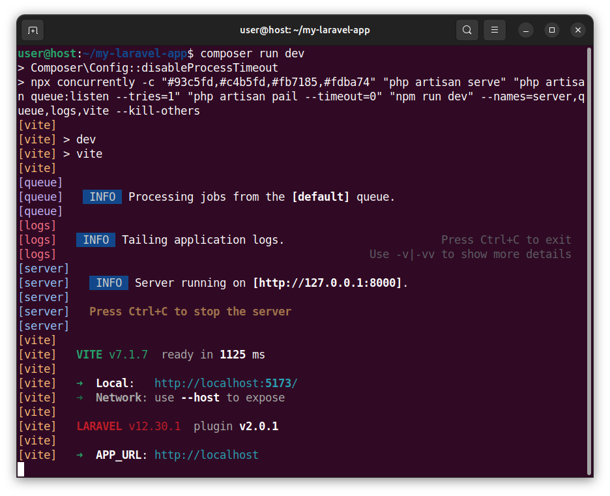Screen dimensions: 610x496
Task: Click 'Network: use --host to expose' line
Action: [190, 398]
